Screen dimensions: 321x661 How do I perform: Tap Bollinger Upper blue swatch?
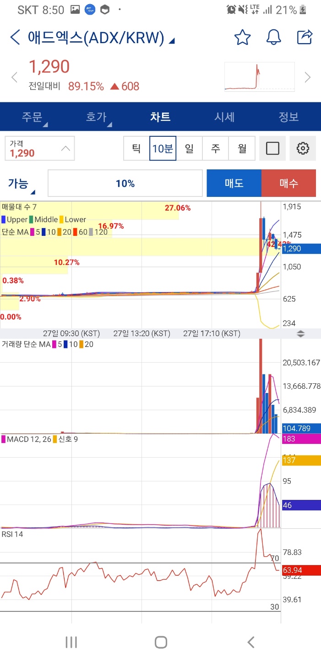click(x=4, y=219)
